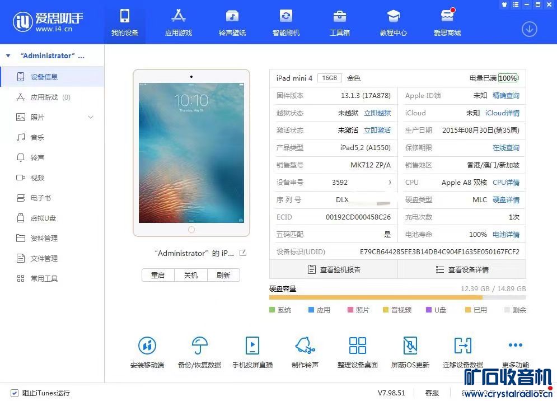The image size is (557, 401).
Task: Open 电池详情 link
Action: click(x=506, y=235)
